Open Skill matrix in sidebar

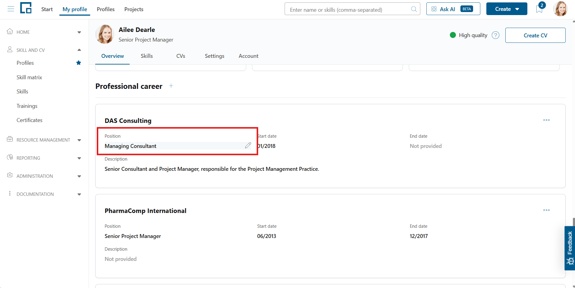[x=29, y=77]
